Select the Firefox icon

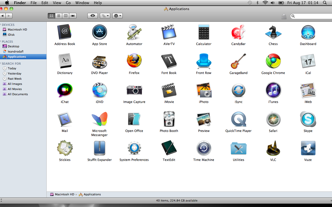pyautogui.click(x=134, y=61)
